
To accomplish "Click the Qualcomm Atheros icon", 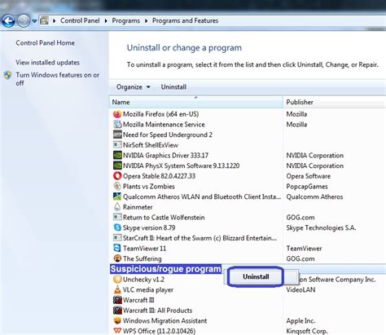I will click(117, 196).
